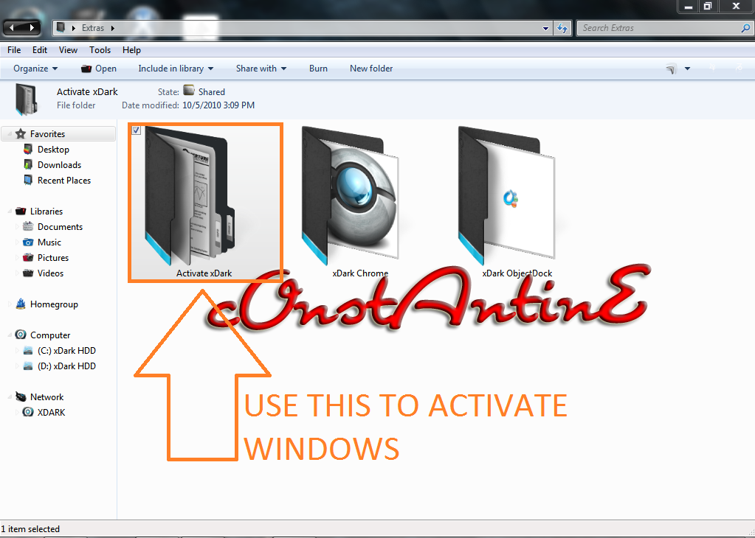Image resolution: width=755 pixels, height=538 pixels.
Task: Click the Burn toolbar button
Action: (318, 69)
